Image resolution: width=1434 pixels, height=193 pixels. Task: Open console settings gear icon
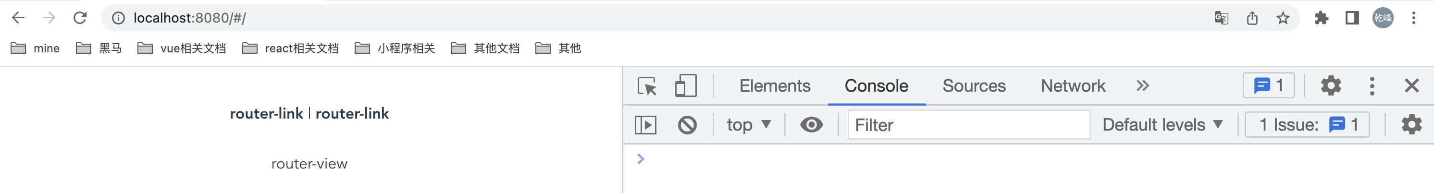click(x=1411, y=125)
